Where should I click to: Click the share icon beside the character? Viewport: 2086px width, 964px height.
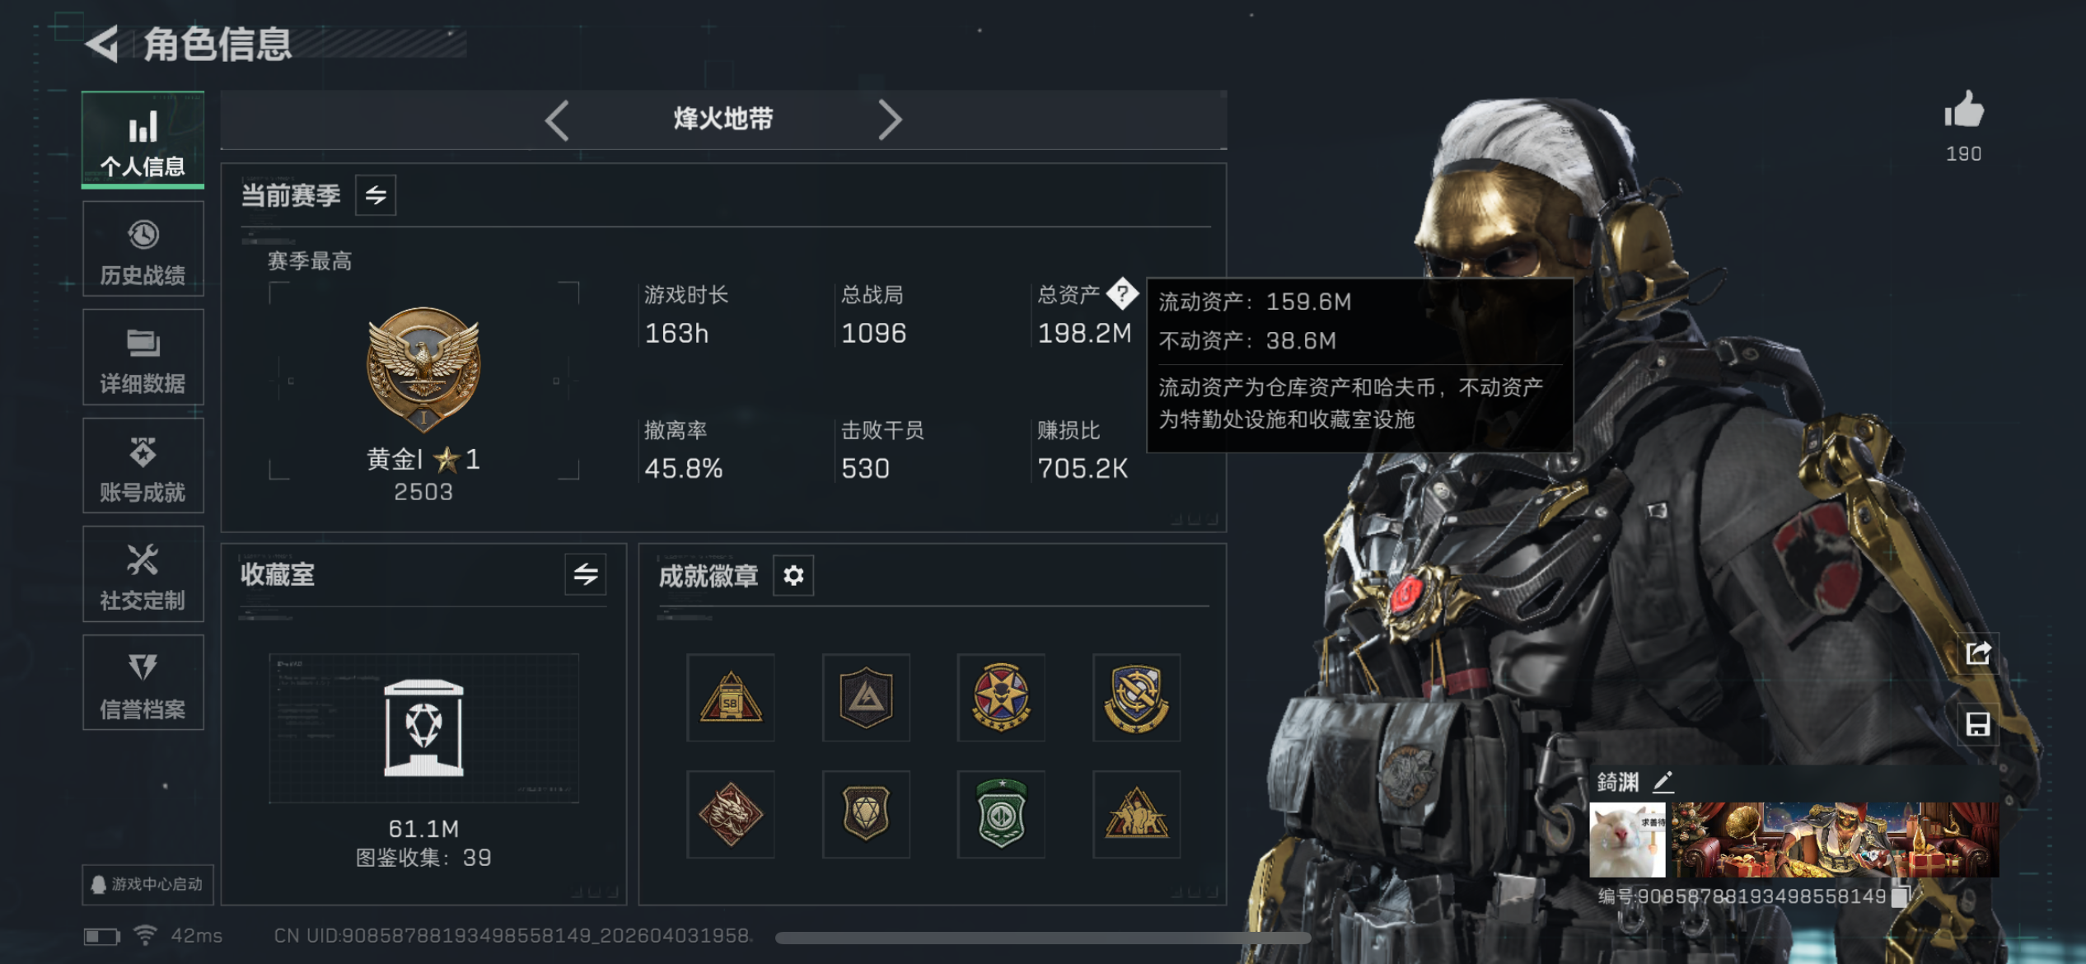click(x=1978, y=653)
